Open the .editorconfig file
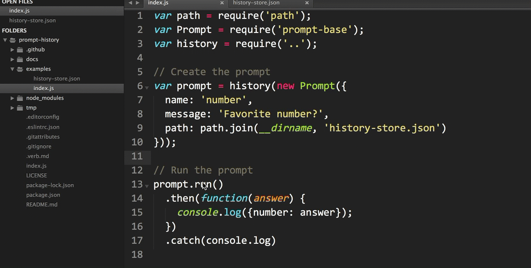Image resolution: width=531 pixels, height=268 pixels. pos(43,117)
